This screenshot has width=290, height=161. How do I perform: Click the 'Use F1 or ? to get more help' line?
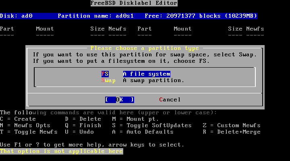click(92, 145)
